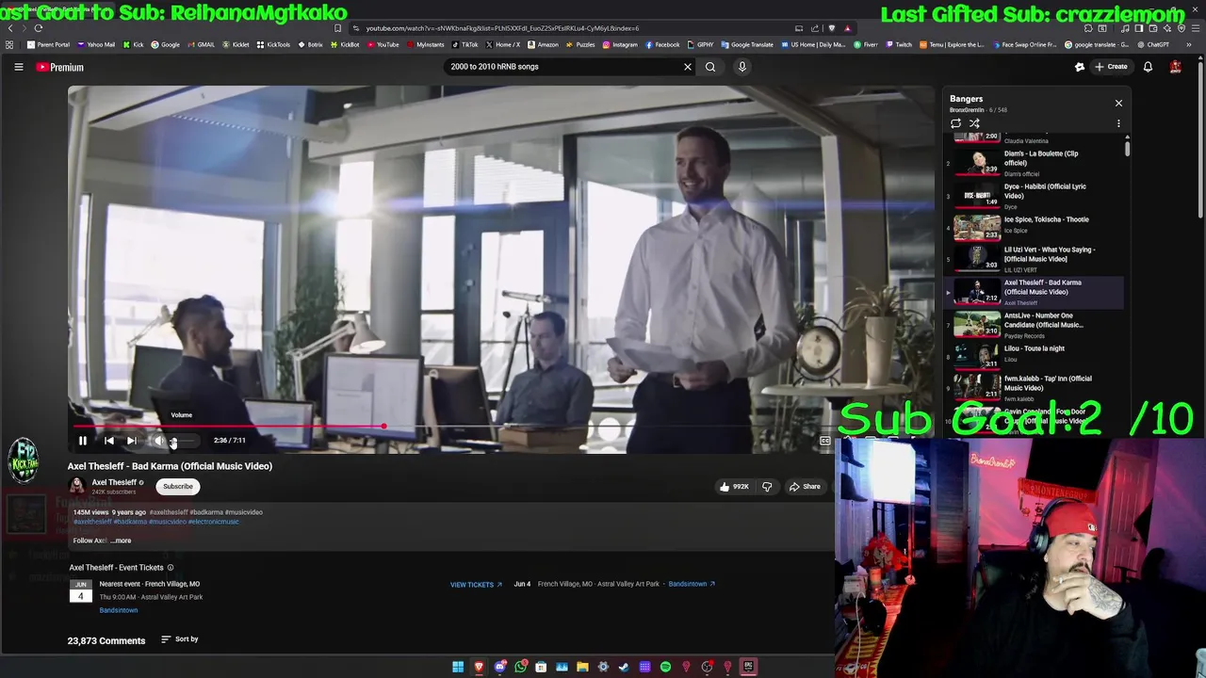This screenshot has height=678, width=1206.
Task: Share the video
Action: 805,487
